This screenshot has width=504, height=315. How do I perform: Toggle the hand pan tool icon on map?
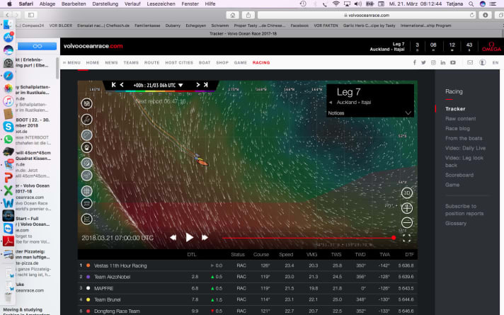pos(86,147)
